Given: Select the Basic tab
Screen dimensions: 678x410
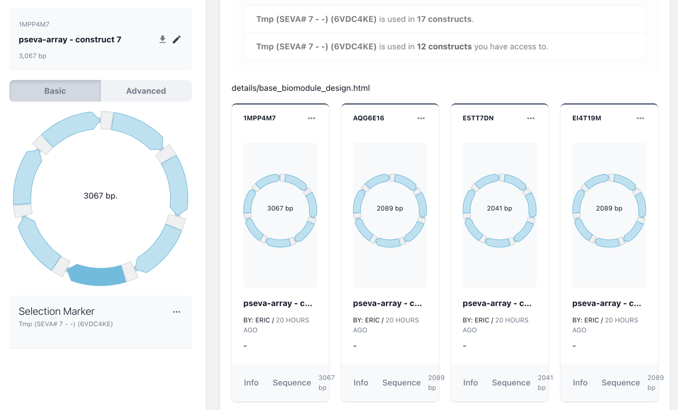Looking at the screenshot, I should (55, 91).
